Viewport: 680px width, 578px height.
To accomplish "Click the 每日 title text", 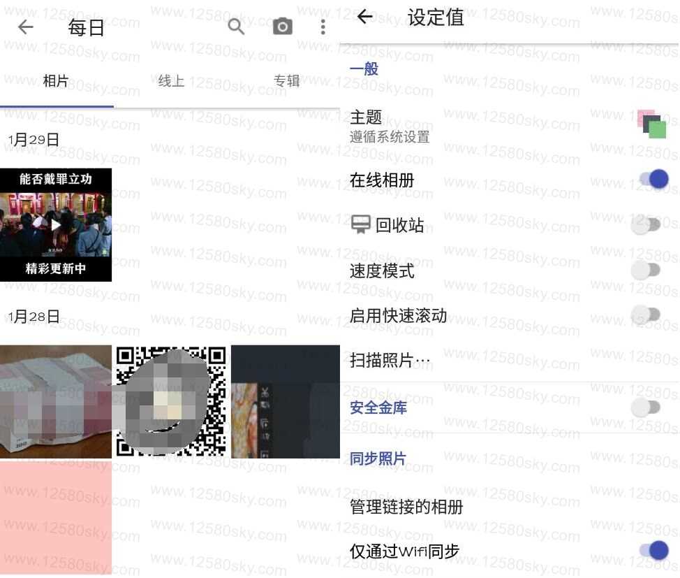I will (86, 28).
